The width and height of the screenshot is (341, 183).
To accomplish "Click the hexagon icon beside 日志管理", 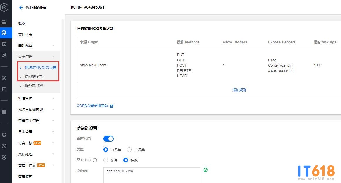I will pyautogui.click(x=4, y=135).
